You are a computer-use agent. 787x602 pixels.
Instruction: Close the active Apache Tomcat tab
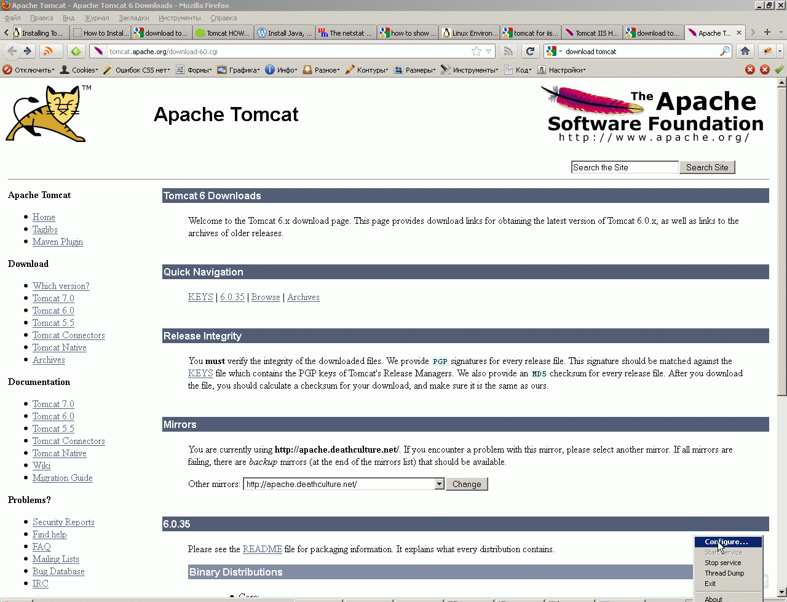click(x=739, y=33)
